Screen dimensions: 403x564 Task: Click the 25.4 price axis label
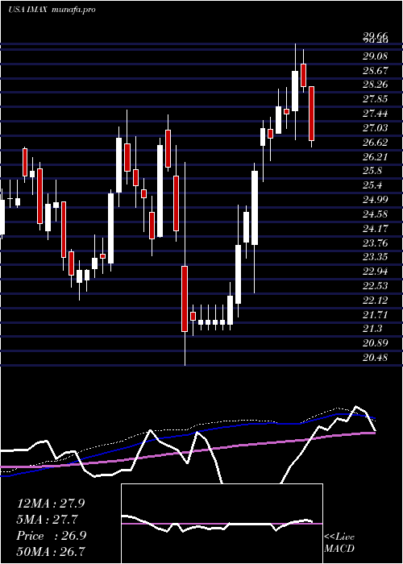[x=372, y=185]
